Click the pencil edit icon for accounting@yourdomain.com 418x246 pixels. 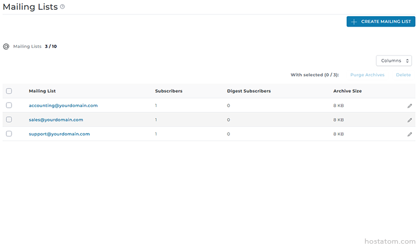409,106
